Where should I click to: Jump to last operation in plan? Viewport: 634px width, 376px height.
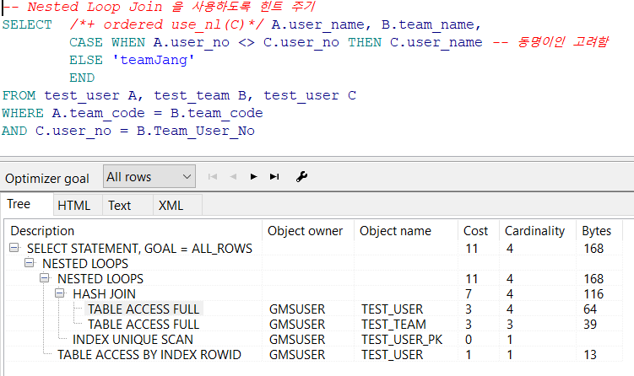(274, 176)
